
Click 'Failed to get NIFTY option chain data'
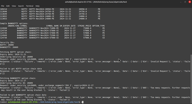point(21,69)
